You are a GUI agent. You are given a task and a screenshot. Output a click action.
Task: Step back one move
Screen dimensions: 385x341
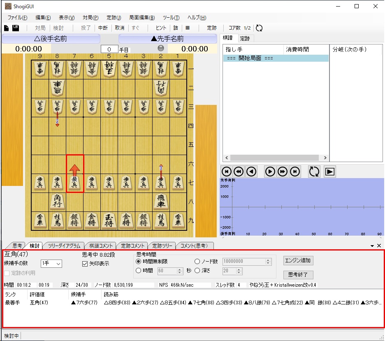[x=251, y=172]
